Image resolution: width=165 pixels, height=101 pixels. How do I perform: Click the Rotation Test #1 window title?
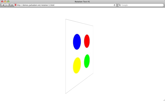pyautogui.click(x=82, y=2)
